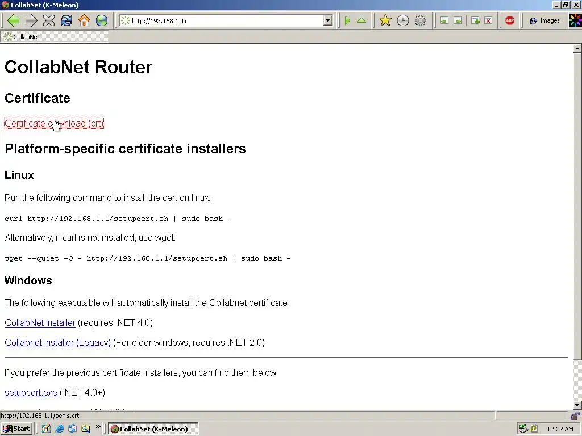Viewport: 582px width, 436px height.
Task: Open Collabnet Installer (Legacy) link
Action: (57, 342)
